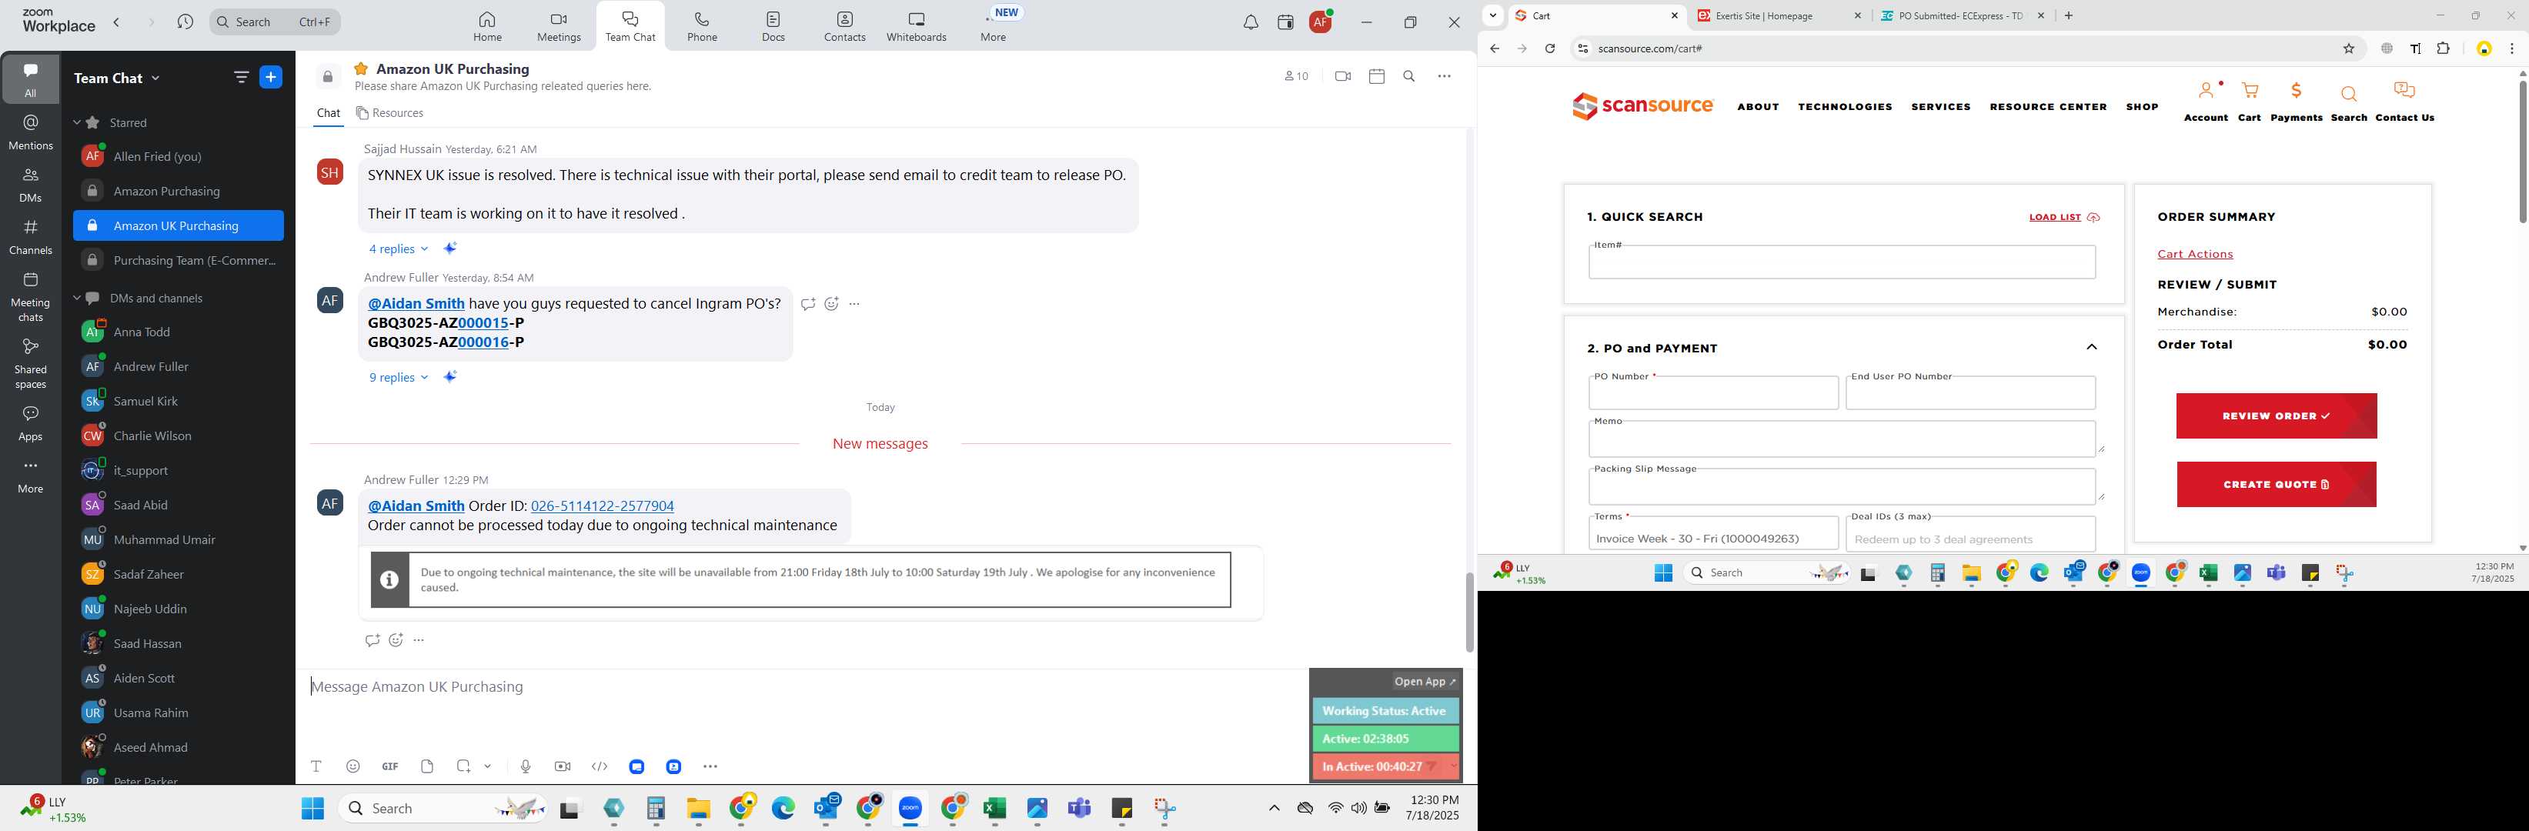Open the TECHNOLOGIES menu on ScanSource
2529x831 pixels.
coord(1845,107)
